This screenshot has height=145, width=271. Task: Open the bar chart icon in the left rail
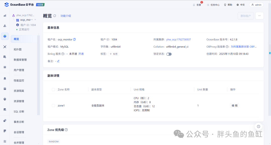[5, 15]
